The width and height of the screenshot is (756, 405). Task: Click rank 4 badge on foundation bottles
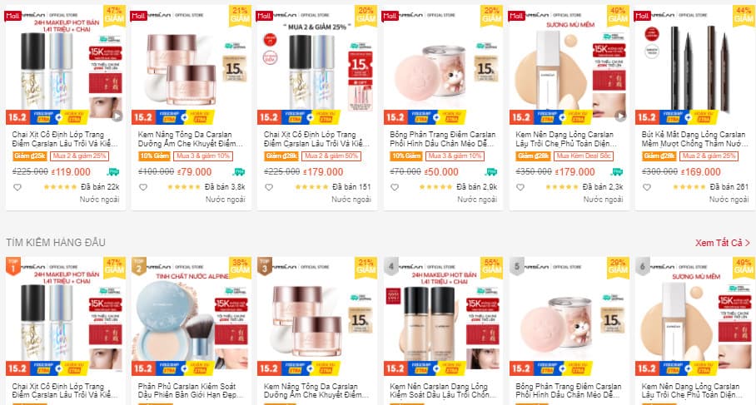point(391,266)
